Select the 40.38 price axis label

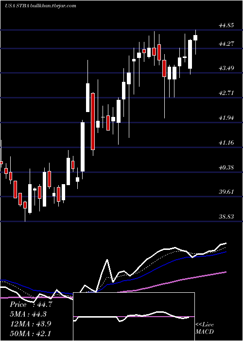pos(226,168)
